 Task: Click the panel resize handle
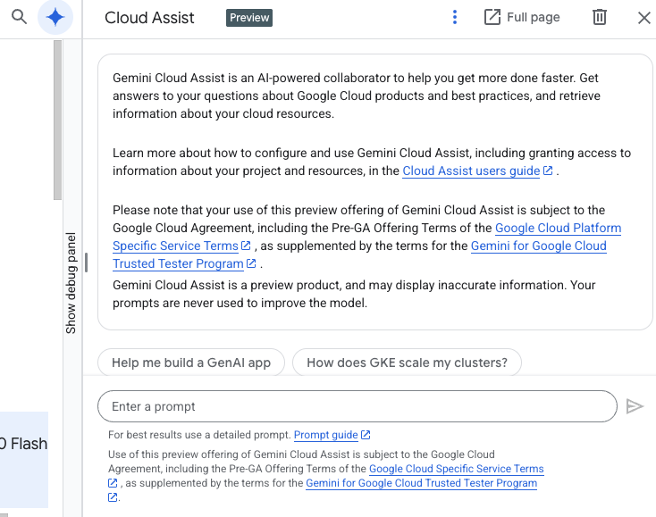(x=86, y=263)
